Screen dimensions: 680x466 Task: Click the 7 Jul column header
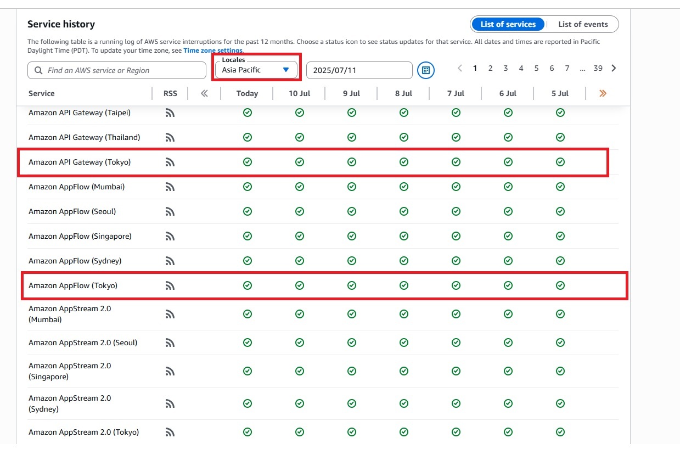coord(456,93)
